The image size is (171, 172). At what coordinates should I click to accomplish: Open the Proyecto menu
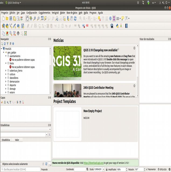5,13
